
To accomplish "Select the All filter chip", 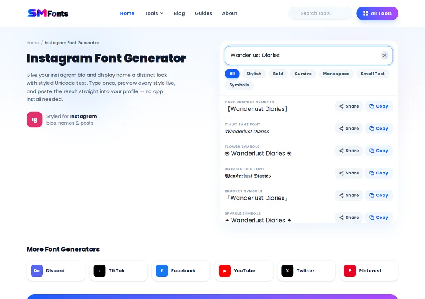I will 232,74.
